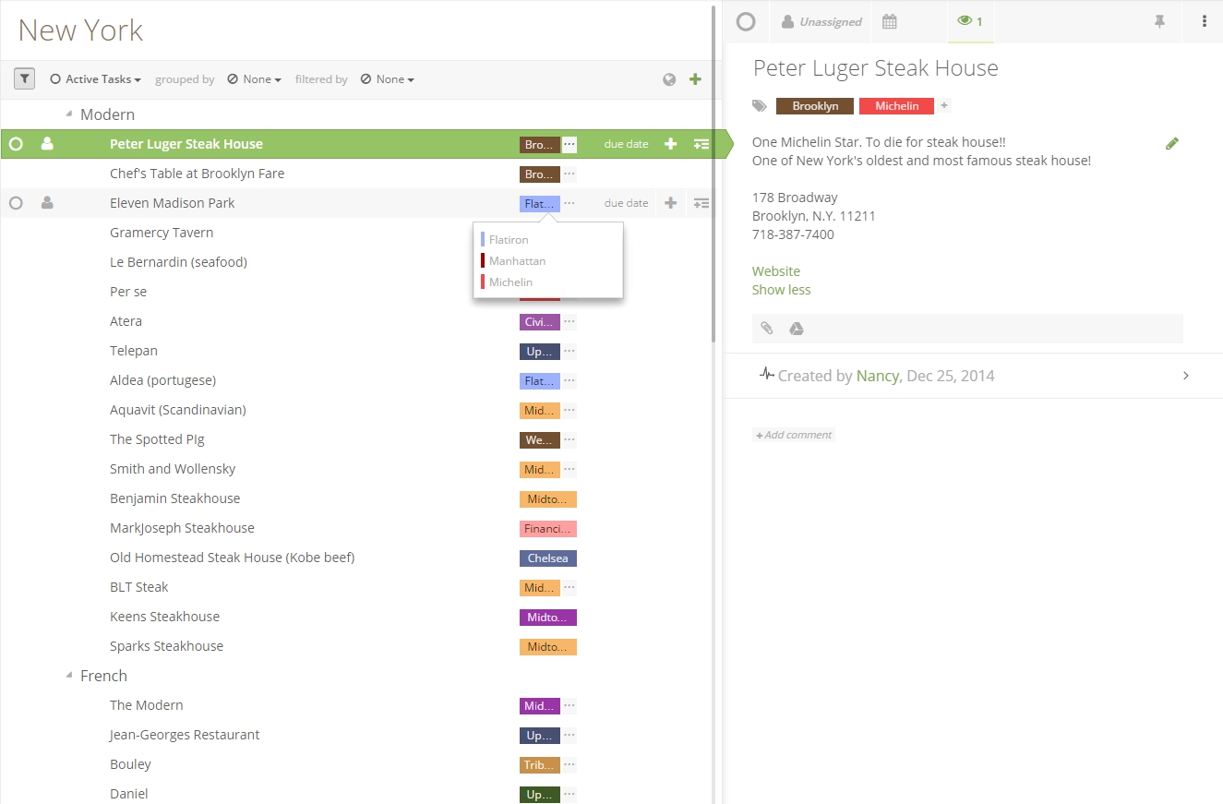Click the Chelsea tag on Old Homestead row

548,558
